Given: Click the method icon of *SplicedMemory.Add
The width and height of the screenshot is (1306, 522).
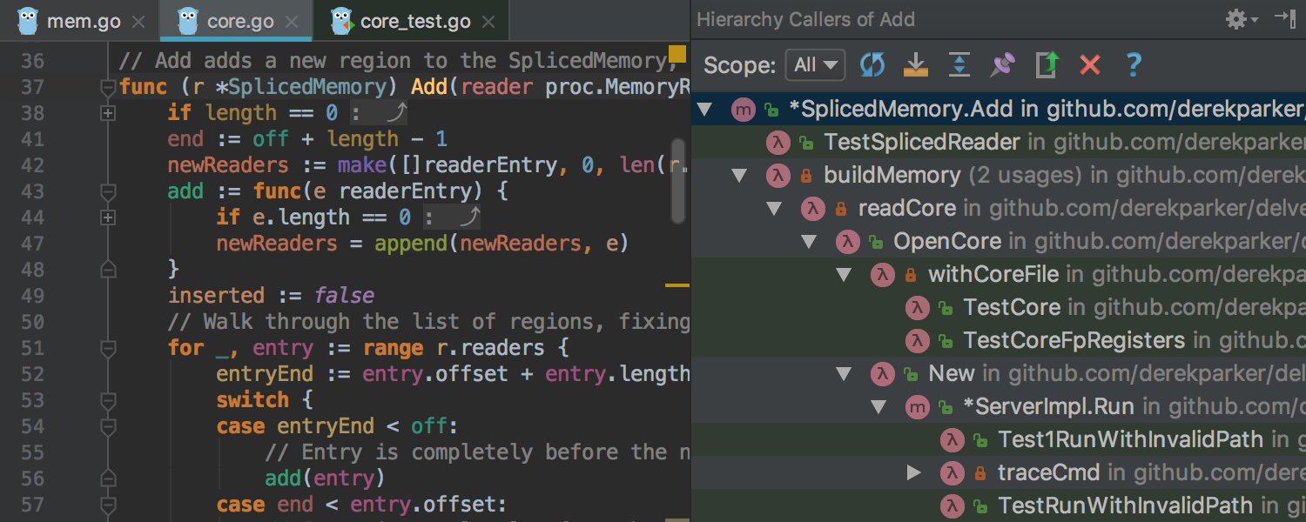Looking at the screenshot, I should click(x=744, y=110).
